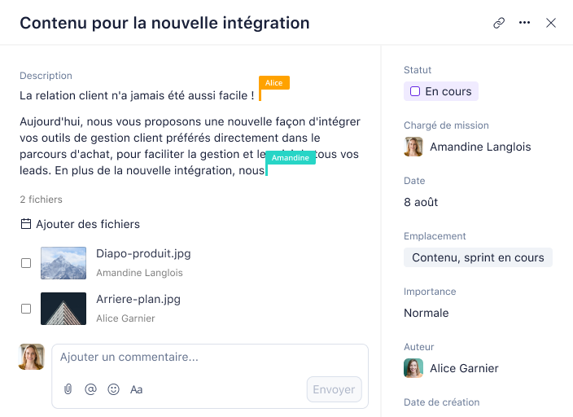The height and width of the screenshot is (417, 573).
Task: Change the Normale importance value
Action: click(x=426, y=313)
